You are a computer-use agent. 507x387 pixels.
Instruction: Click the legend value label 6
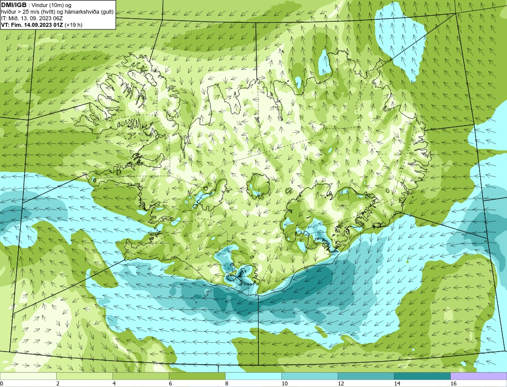(170, 383)
